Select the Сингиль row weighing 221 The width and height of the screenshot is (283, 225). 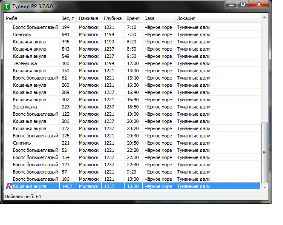(132, 143)
